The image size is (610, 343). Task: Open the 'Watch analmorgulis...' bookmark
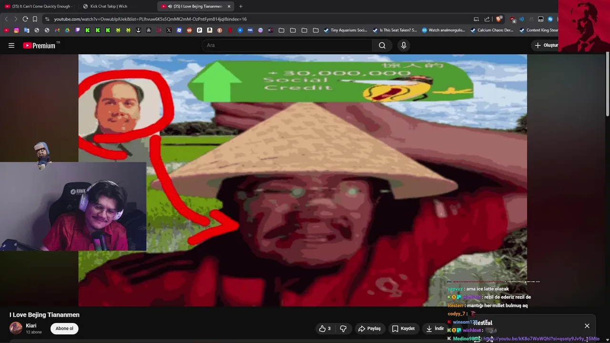(x=443, y=30)
